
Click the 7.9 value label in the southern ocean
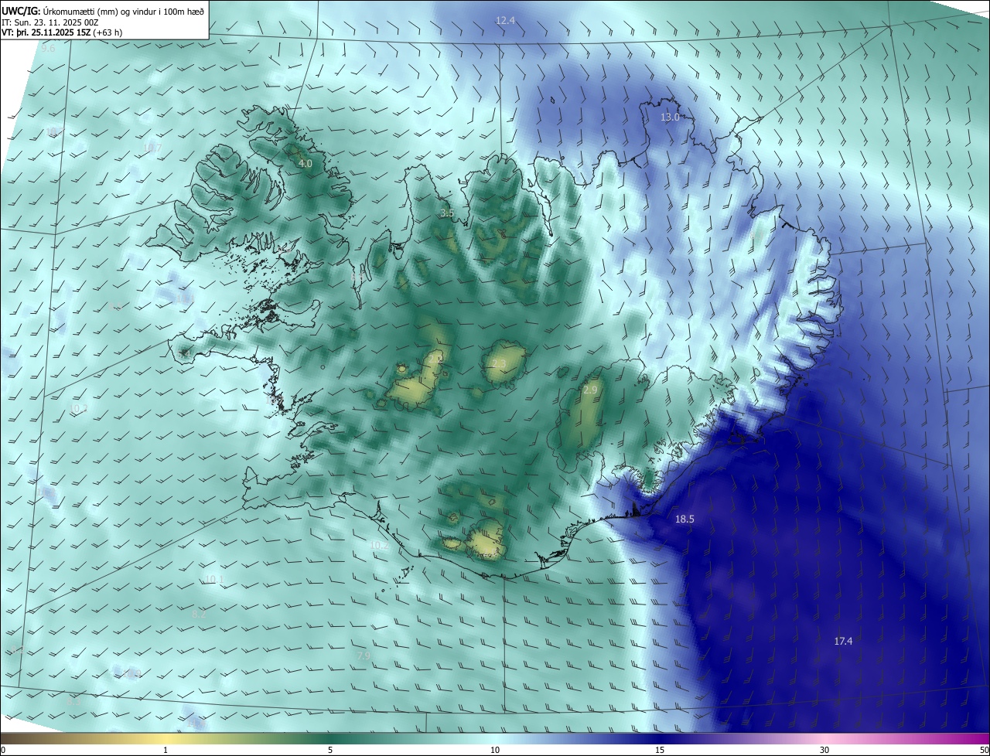pyautogui.click(x=364, y=656)
